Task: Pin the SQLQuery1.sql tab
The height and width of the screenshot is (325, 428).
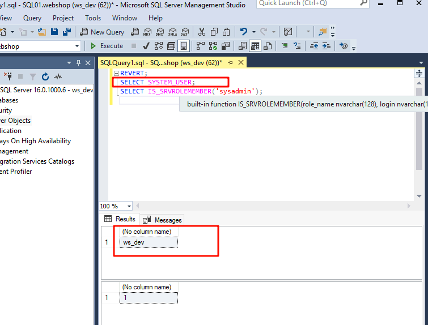Action: (x=231, y=63)
